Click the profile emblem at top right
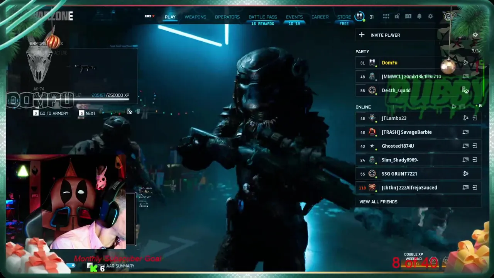This screenshot has width=494, height=278. (448, 17)
